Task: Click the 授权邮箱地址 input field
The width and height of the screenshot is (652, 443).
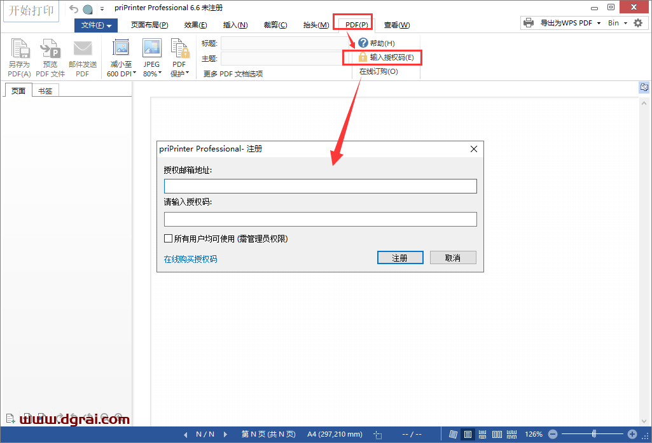Action: pos(321,186)
